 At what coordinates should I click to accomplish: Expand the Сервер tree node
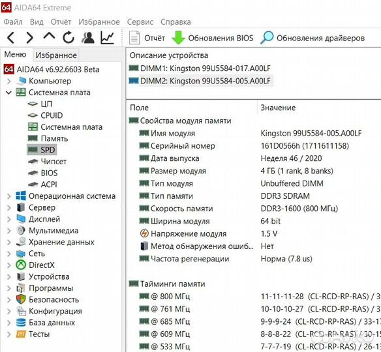[8, 207]
